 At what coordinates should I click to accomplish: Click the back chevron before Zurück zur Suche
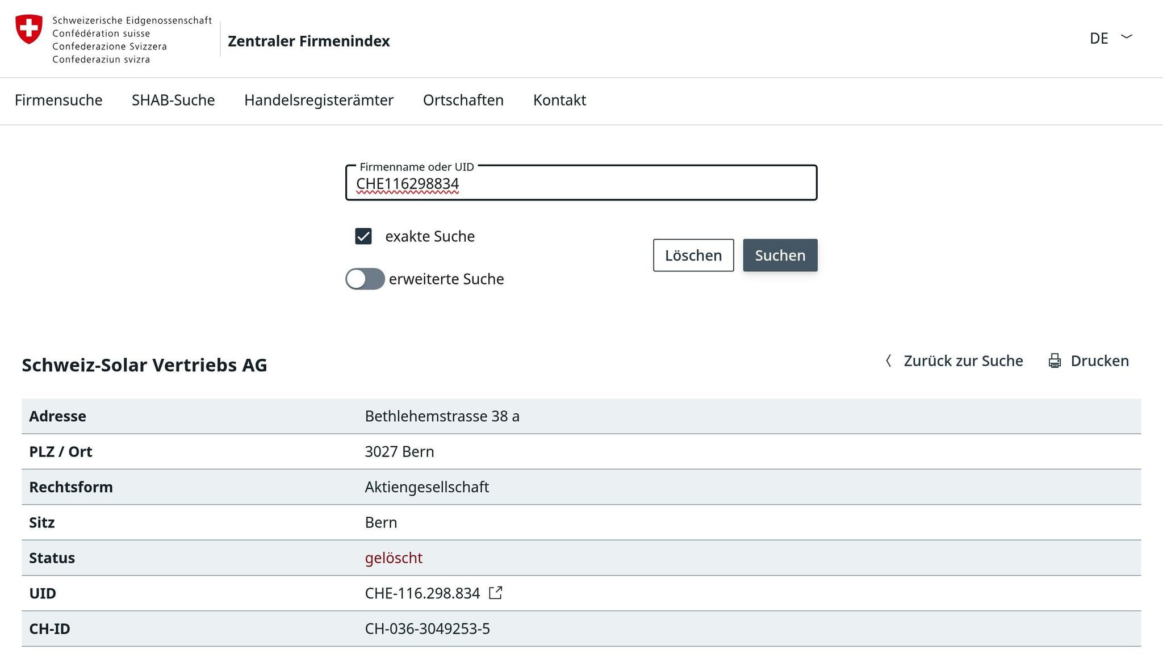(x=889, y=361)
